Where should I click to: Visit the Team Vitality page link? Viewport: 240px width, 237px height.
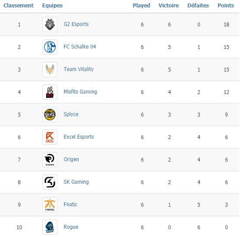pos(79,69)
